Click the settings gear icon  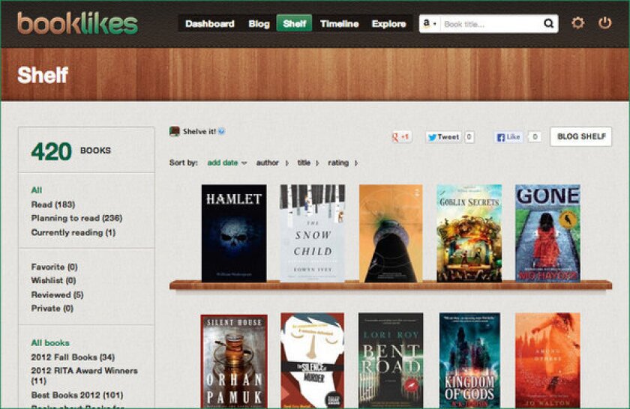pos(577,23)
